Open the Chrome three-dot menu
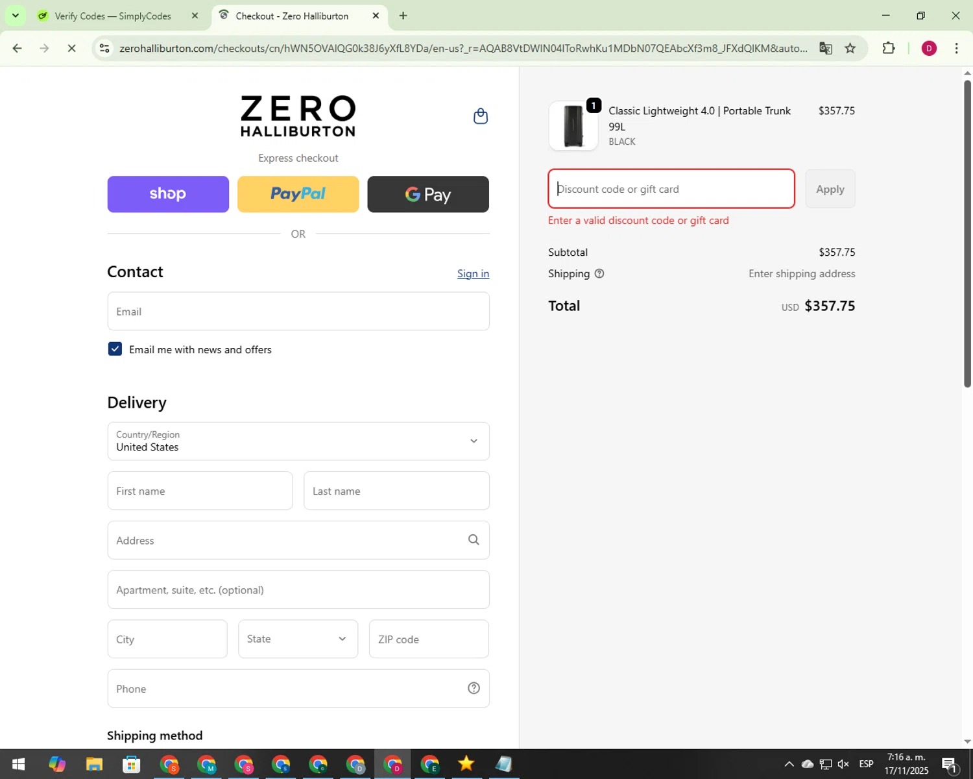The height and width of the screenshot is (779, 973). pyautogui.click(x=956, y=48)
